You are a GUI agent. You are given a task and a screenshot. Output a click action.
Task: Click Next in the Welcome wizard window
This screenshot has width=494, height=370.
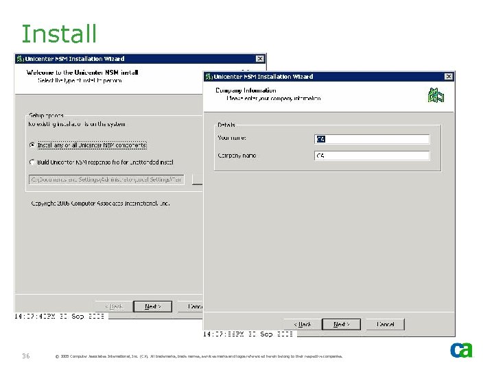[153, 306]
